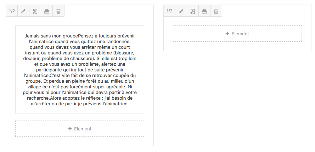Screen dimensions: 315x152
Task: Add an Element to the empty right column
Action: [x=237, y=34]
